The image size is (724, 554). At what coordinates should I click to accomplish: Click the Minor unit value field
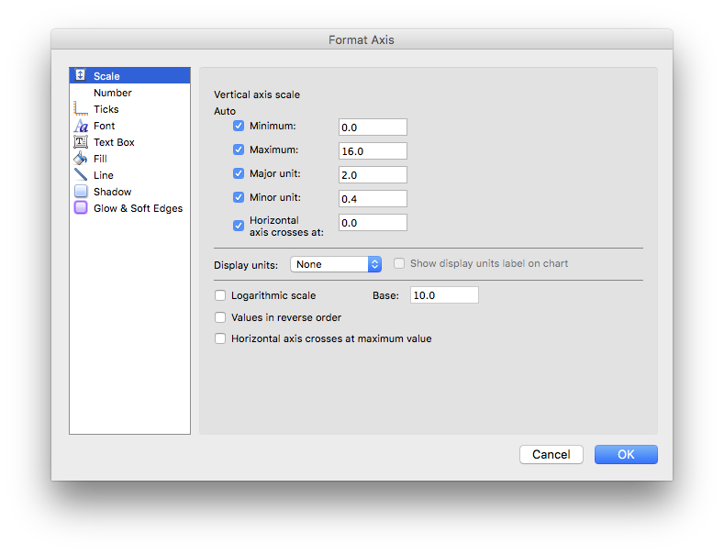[373, 198]
